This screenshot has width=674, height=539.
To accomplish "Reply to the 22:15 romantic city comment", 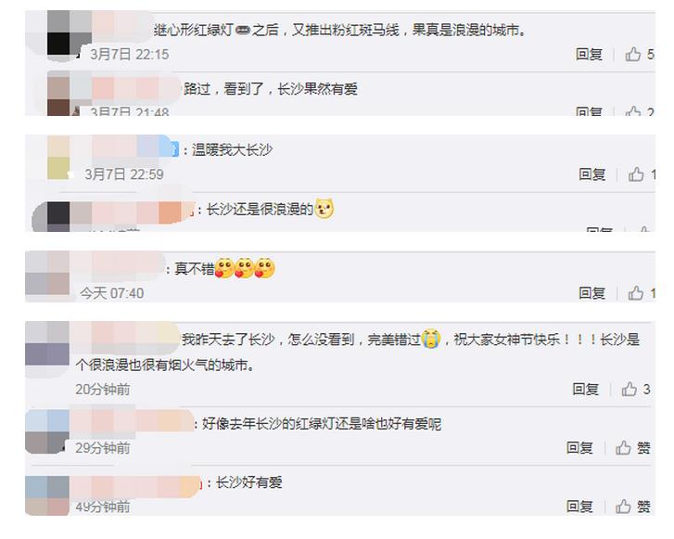I will click(589, 54).
